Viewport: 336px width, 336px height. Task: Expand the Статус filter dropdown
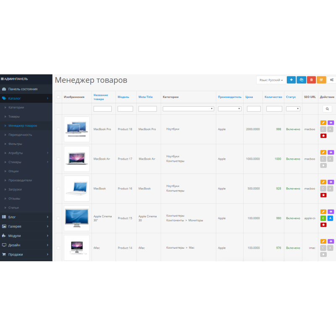point(293,109)
